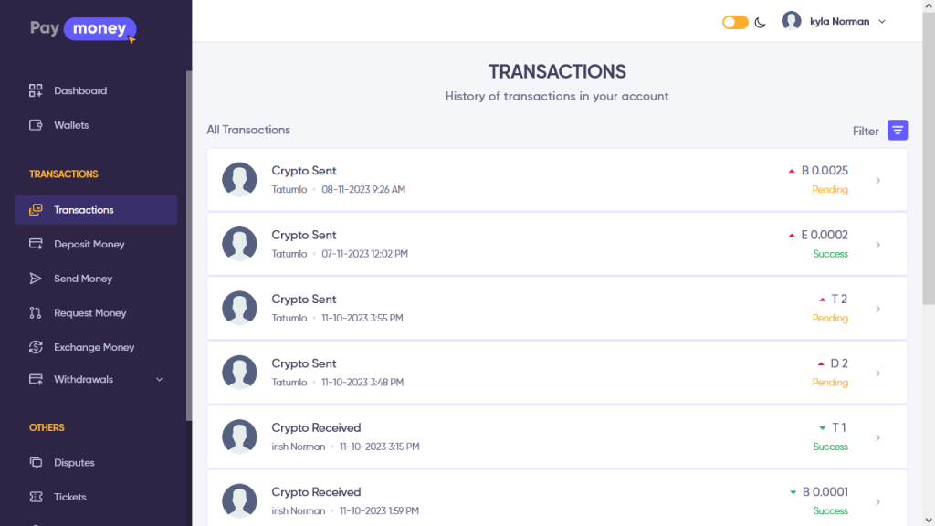Expand the B 0.0025 pending transaction
The width and height of the screenshot is (935, 526).
877,180
